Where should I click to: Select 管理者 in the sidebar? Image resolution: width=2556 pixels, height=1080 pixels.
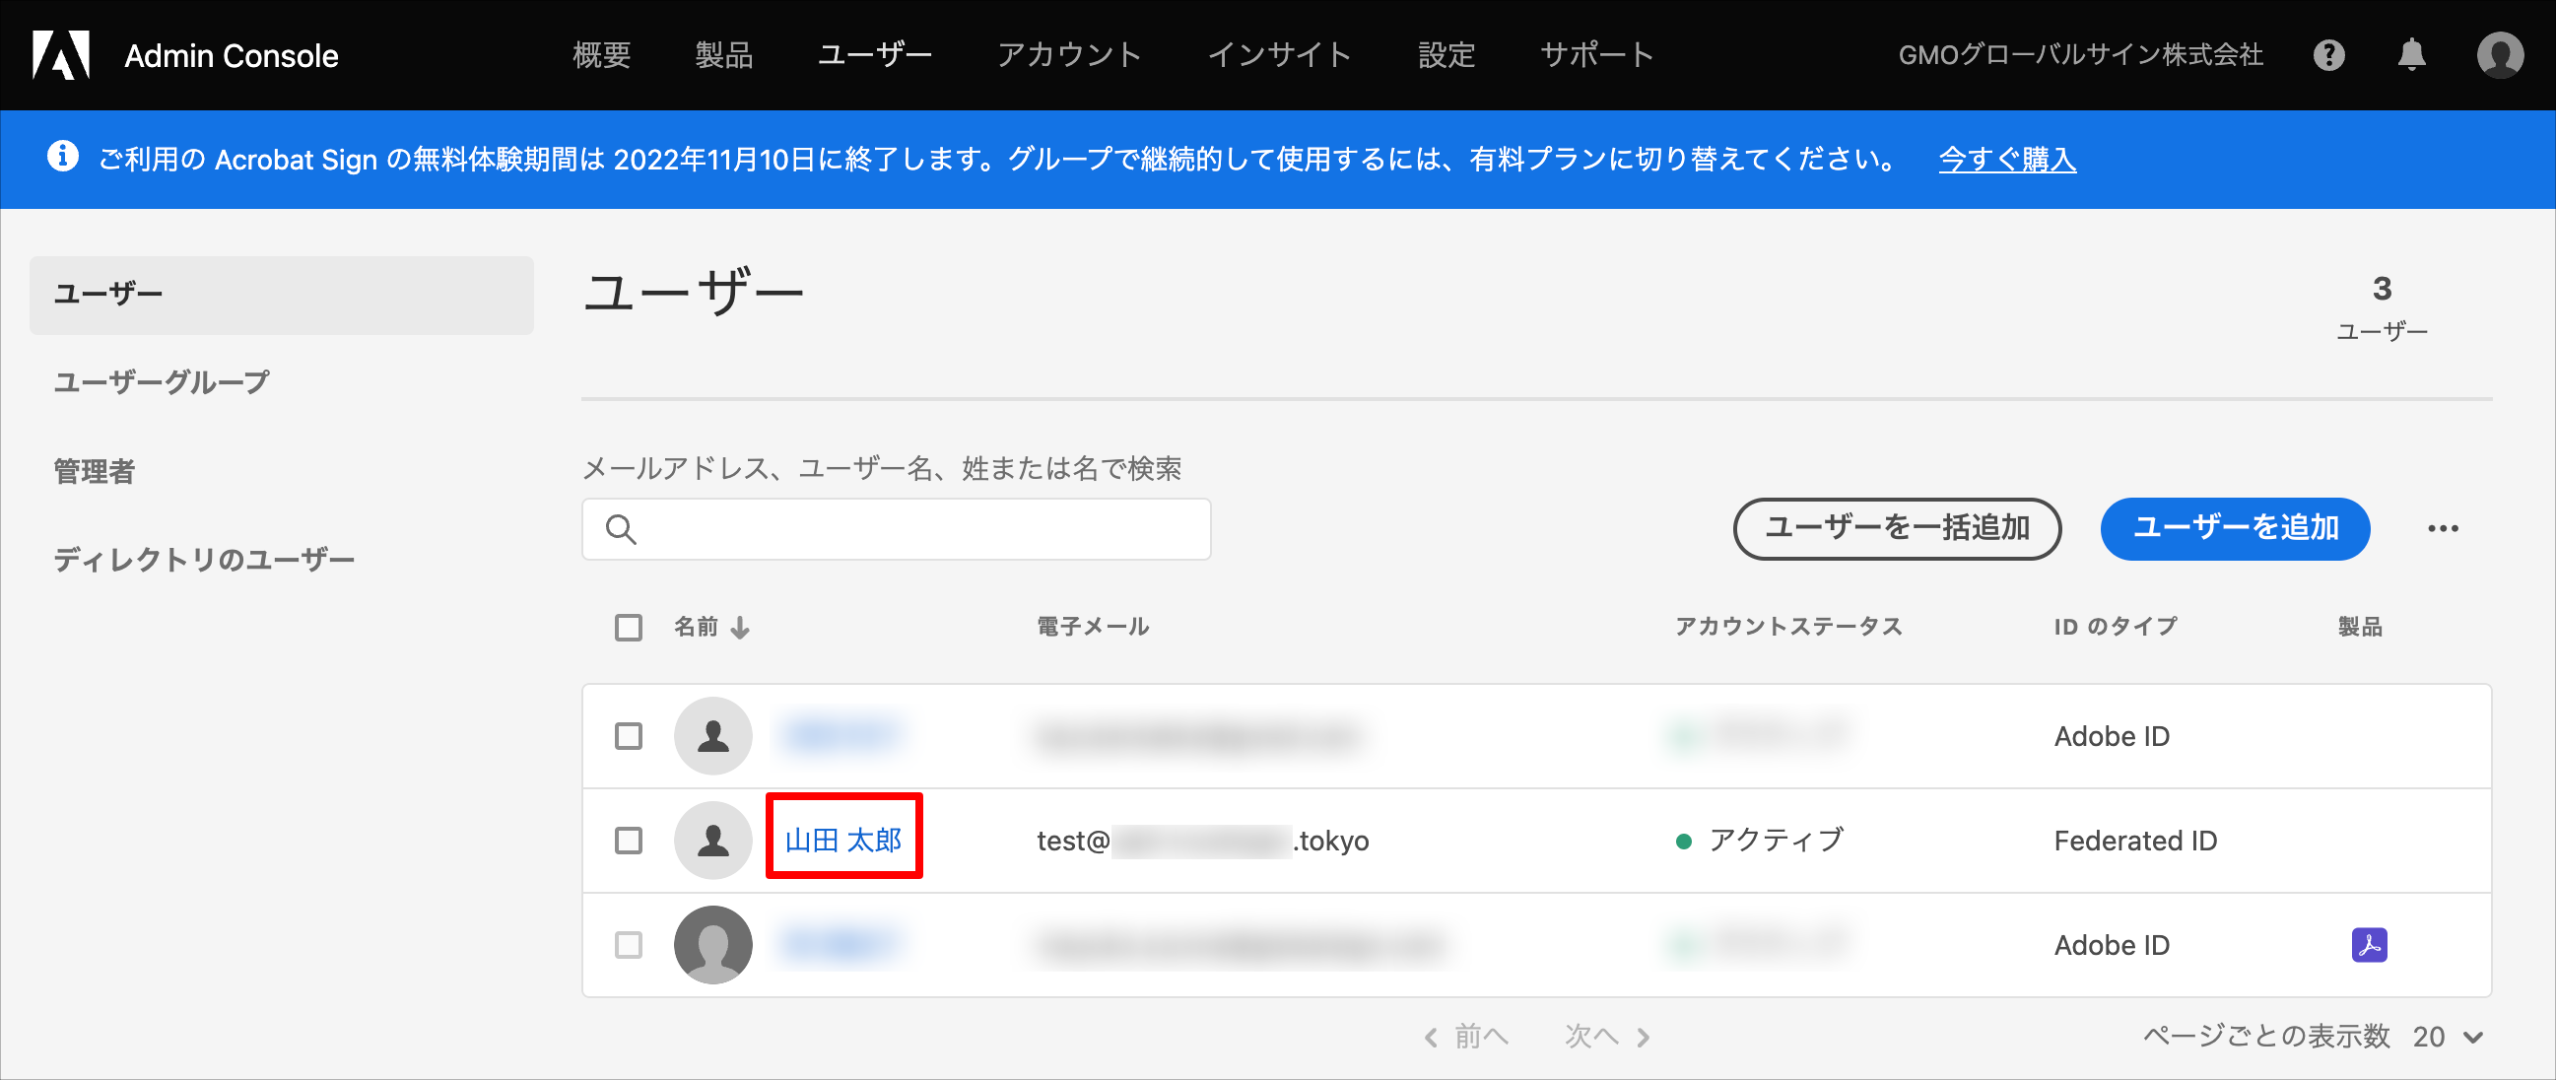pyautogui.click(x=95, y=471)
